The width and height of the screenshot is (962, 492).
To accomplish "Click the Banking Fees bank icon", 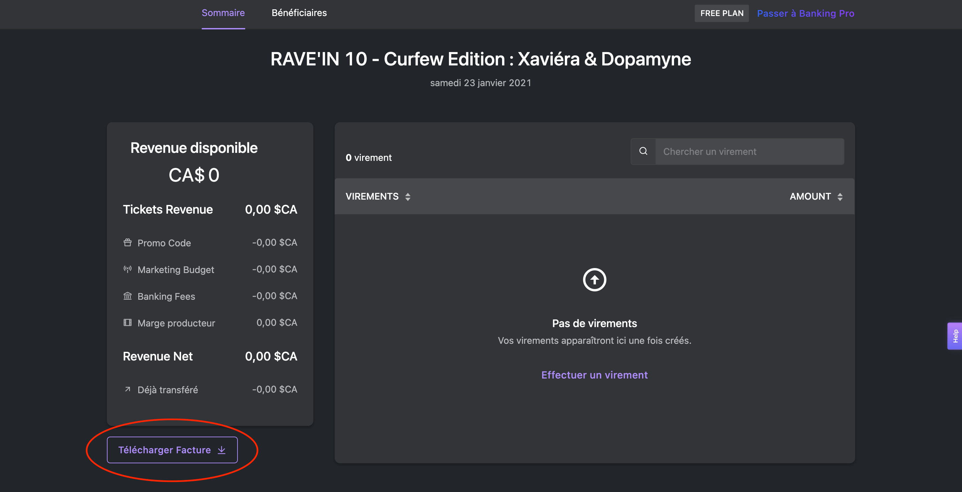I will coord(127,296).
